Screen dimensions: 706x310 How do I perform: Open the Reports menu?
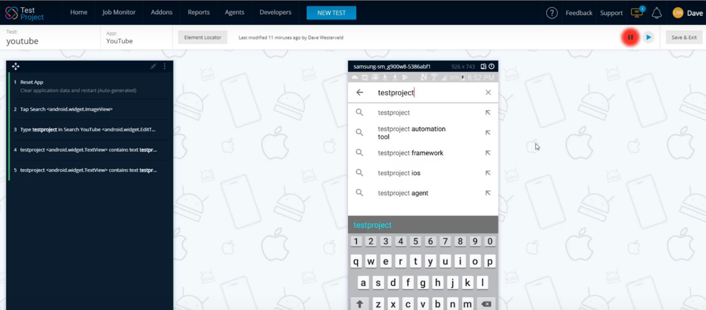point(199,12)
